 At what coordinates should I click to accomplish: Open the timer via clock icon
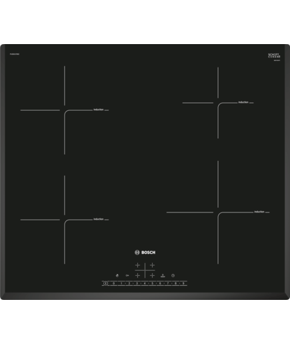pyautogui.click(x=173, y=275)
